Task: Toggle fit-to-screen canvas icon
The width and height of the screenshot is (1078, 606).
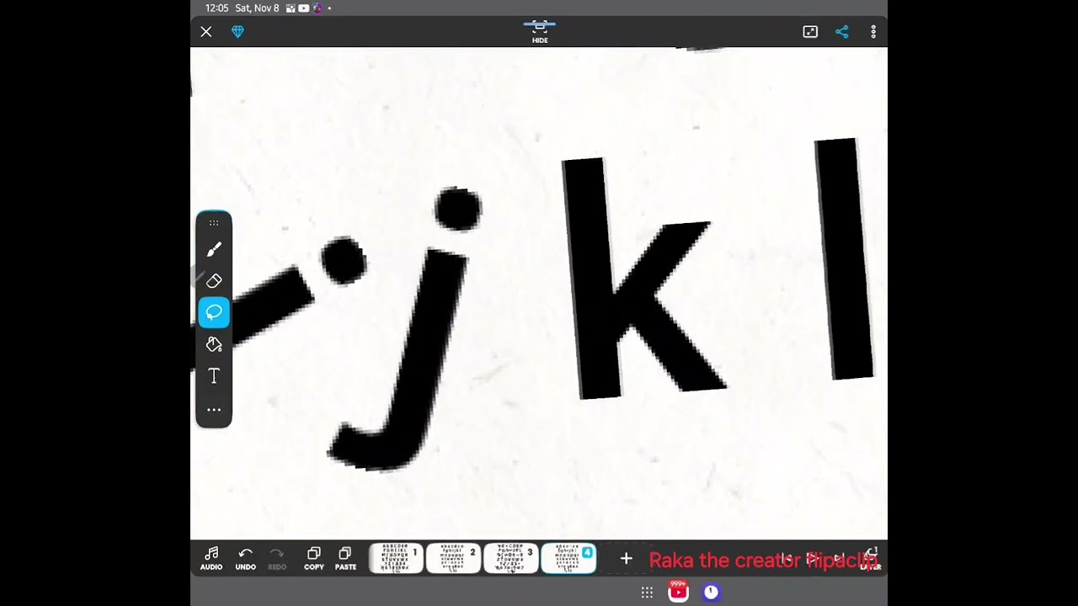Action: point(810,31)
